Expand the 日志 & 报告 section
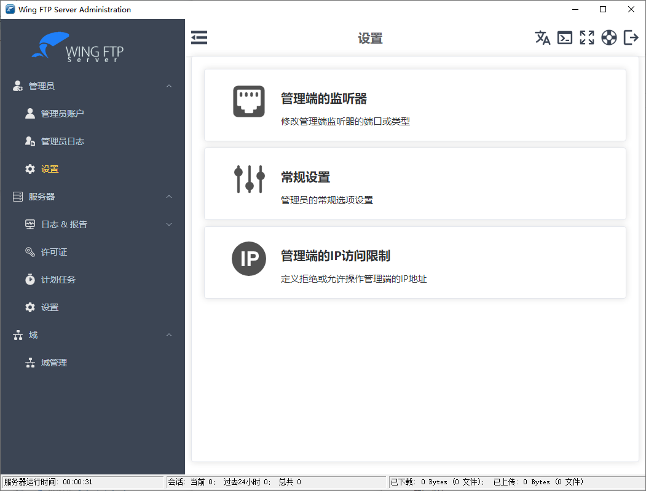The width and height of the screenshot is (646, 491). point(169,224)
